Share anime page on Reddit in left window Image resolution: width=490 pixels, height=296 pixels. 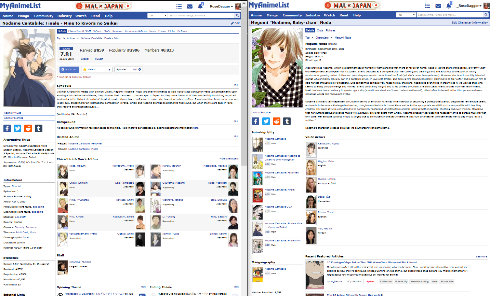coord(28,128)
